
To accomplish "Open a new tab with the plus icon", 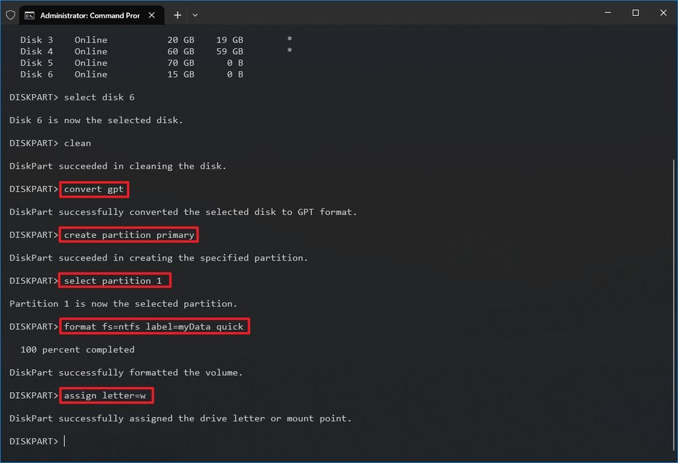I will pos(177,15).
